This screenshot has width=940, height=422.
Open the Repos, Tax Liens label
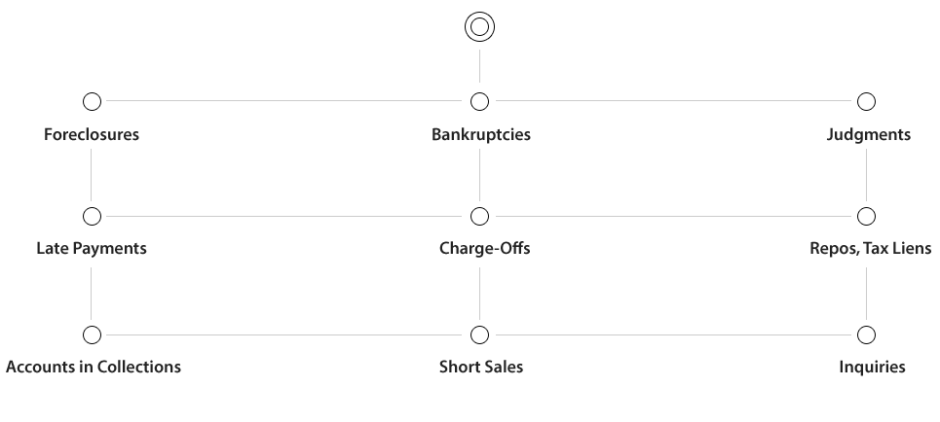pos(871,248)
